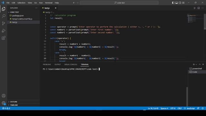The width and height of the screenshot is (206, 116).
Task: Open Explorer Views and More Actions ellipsis
Action: pyautogui.click(x=36, y=8)
